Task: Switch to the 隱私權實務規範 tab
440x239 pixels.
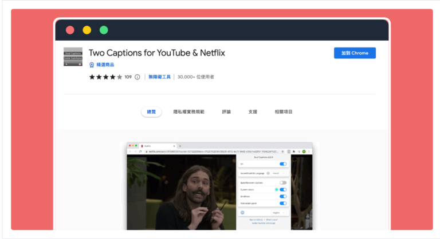Action: (x=188, y=112)
